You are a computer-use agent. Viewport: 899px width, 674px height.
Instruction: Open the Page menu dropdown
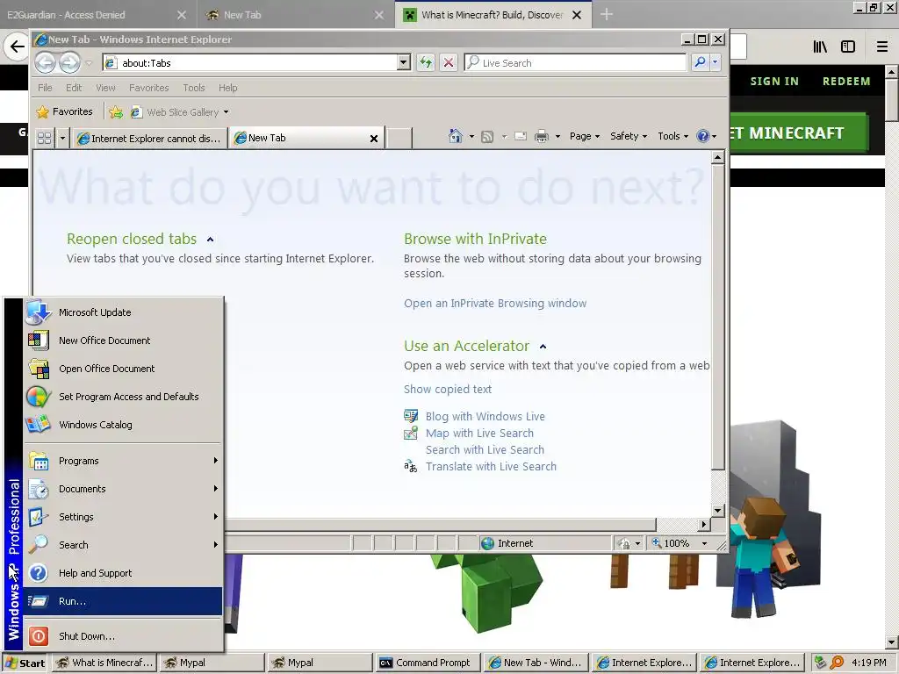pos(584,136)
